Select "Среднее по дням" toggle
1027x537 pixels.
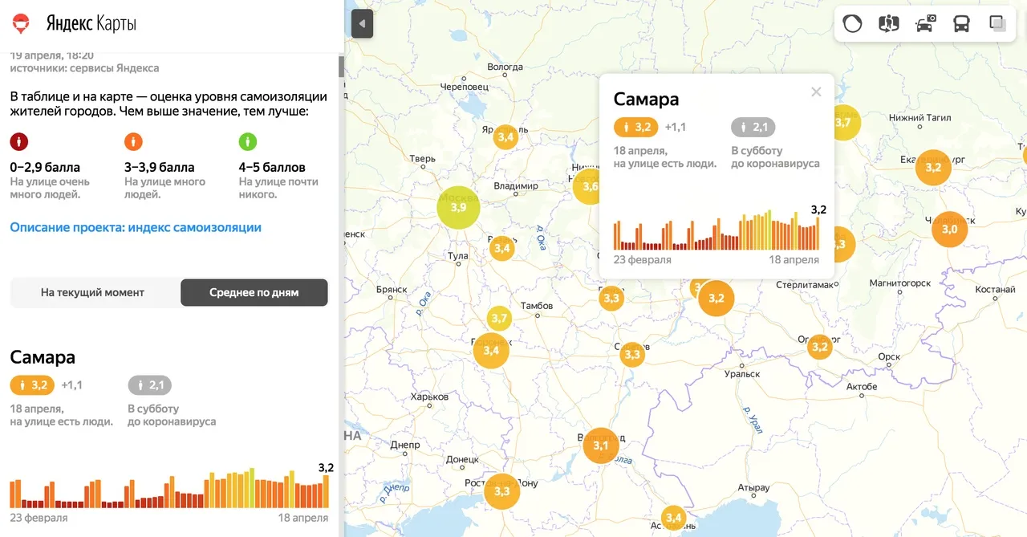254,293
